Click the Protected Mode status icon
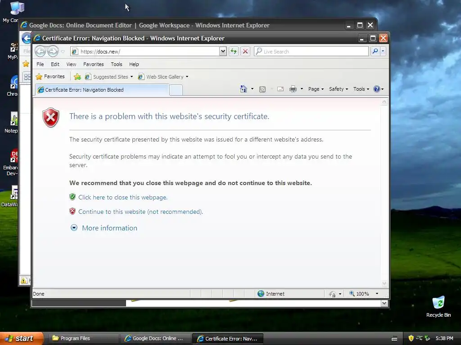This screenshot has height=345, width=461. pos(333,294)
